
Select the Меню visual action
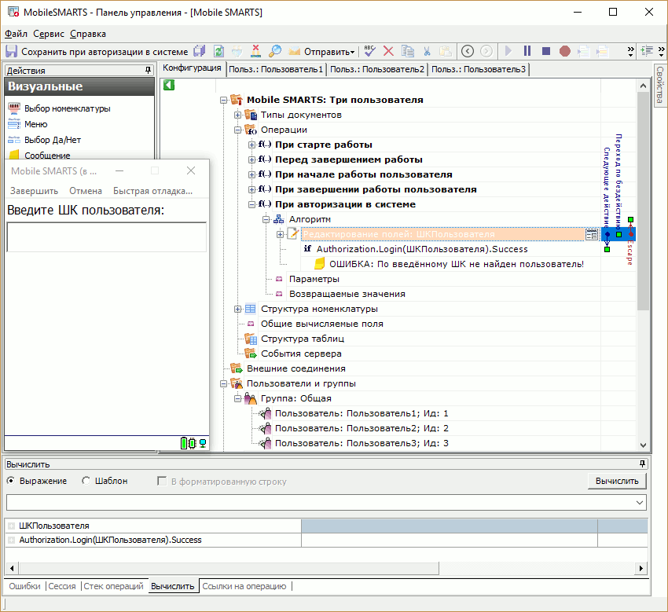point(36,124)
